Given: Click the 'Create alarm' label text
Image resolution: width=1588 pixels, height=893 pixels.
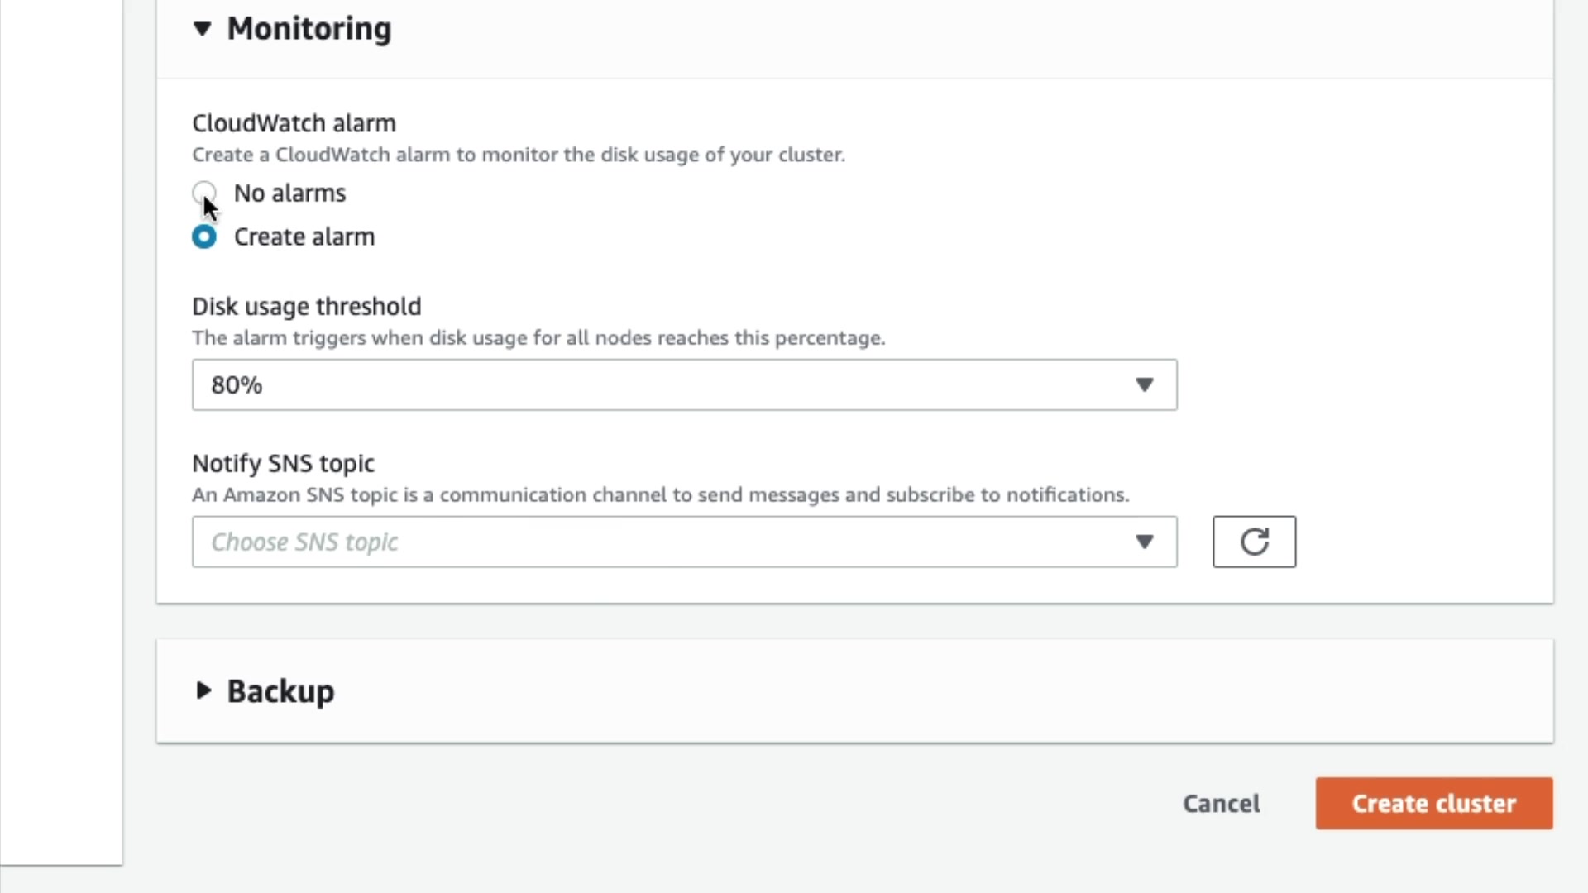Looking at the screenshot, I should tap(304, 237).
